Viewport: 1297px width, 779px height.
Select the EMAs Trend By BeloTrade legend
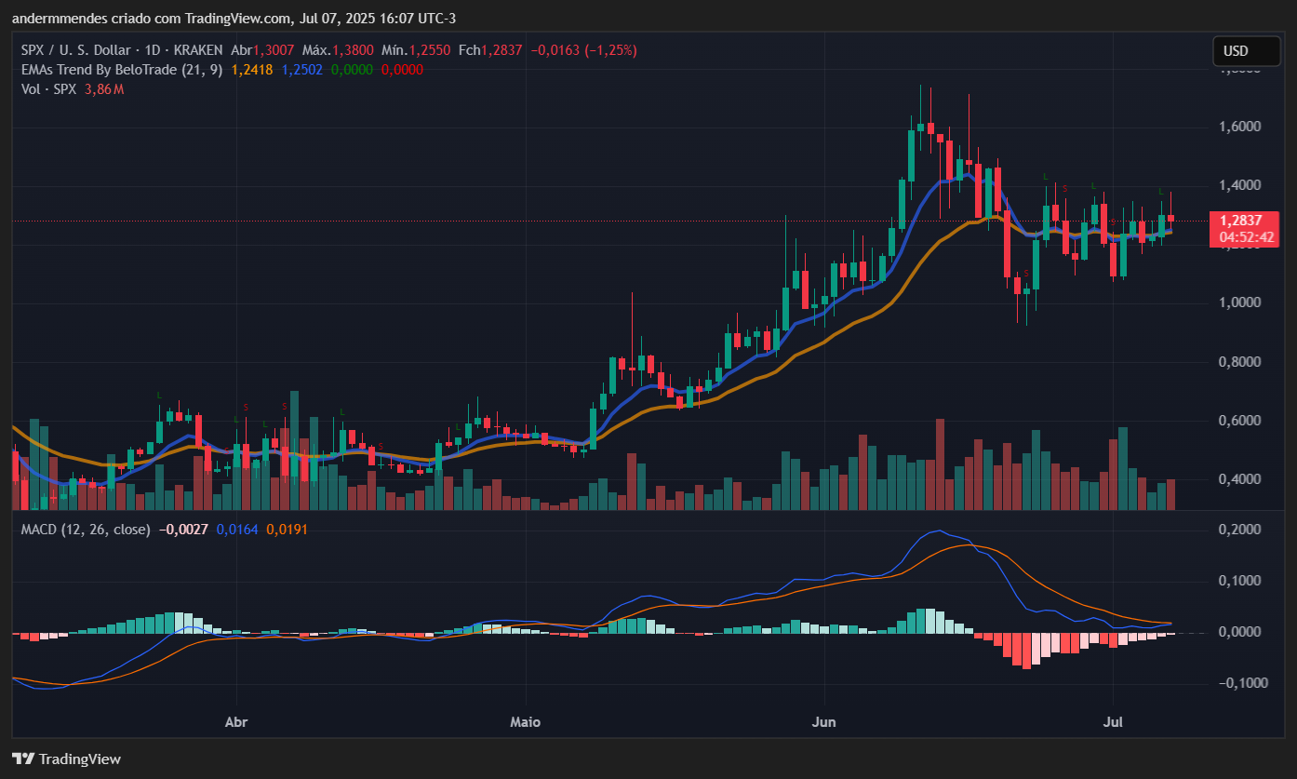point(121,70)
